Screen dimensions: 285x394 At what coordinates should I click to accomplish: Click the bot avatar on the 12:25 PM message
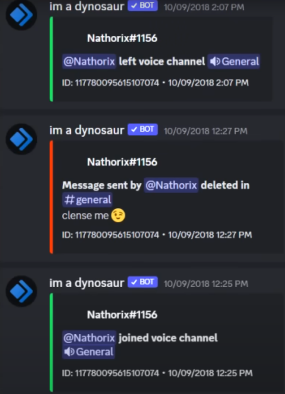(21, 291)
